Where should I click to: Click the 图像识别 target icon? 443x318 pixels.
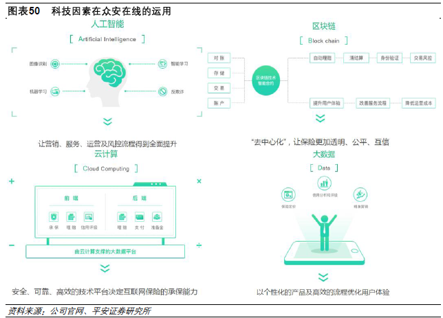coord(55,64)
